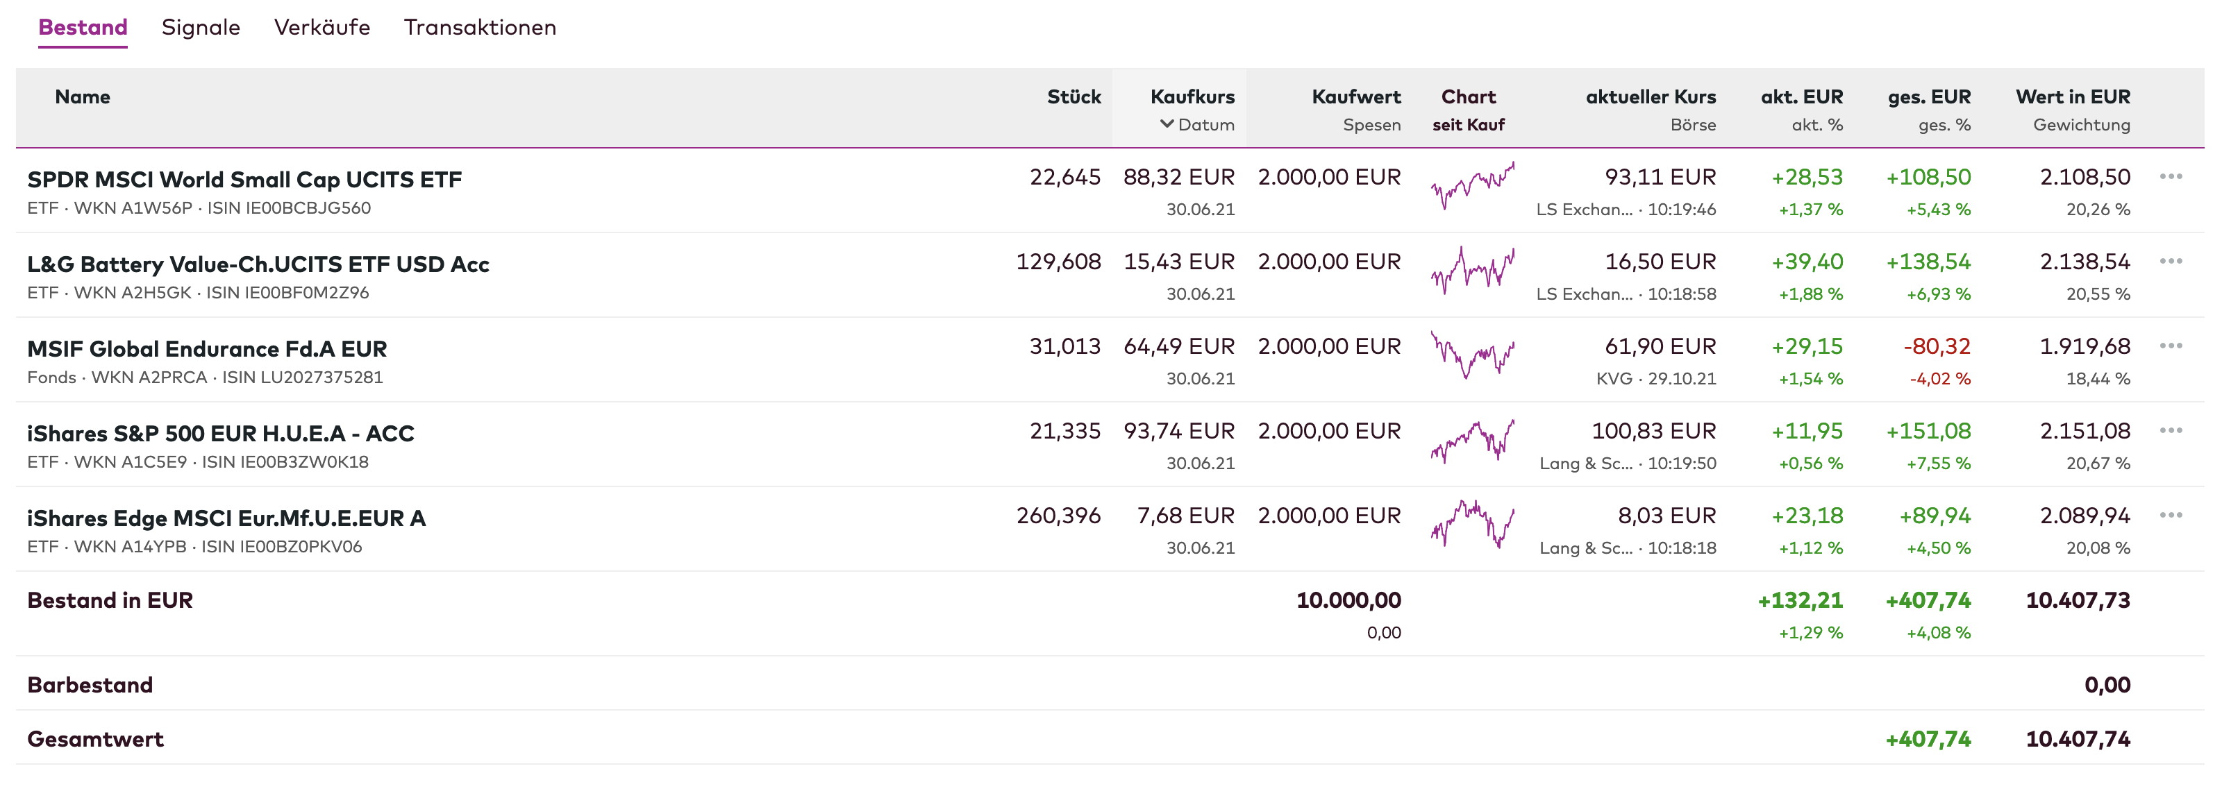Open three-dot menu for iShares S&P 500
This screenshot has height=798, width=2222.
tap(2170, 430)
